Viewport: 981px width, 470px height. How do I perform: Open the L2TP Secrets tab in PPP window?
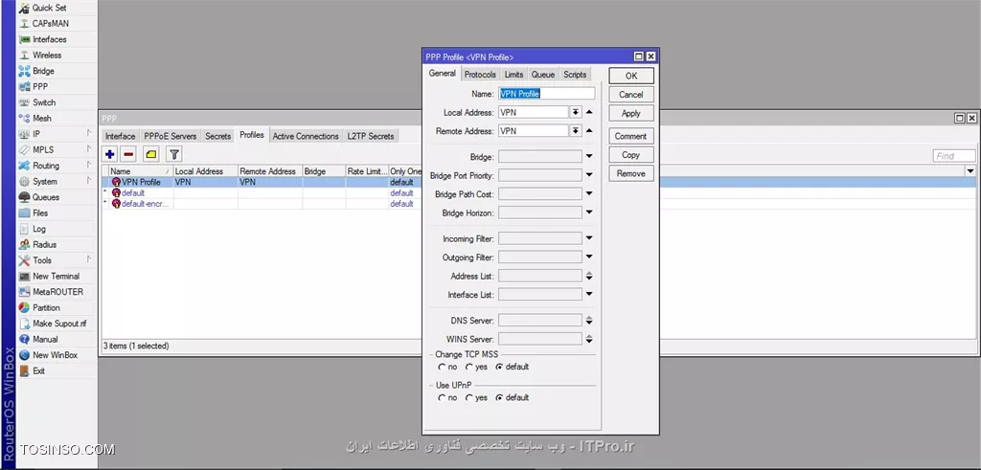click(x=371, y=136)
